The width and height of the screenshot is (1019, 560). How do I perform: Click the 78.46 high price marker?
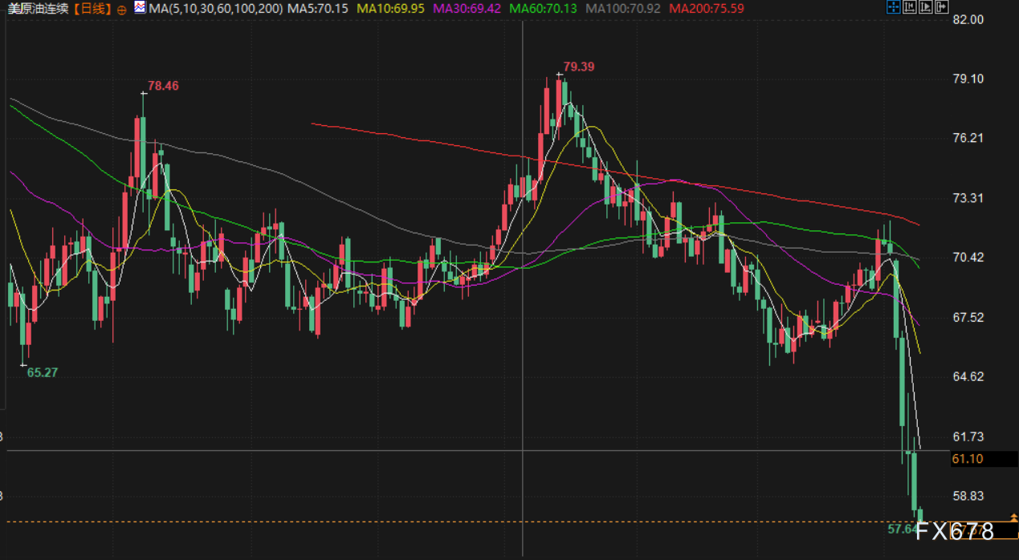point(163,85)
